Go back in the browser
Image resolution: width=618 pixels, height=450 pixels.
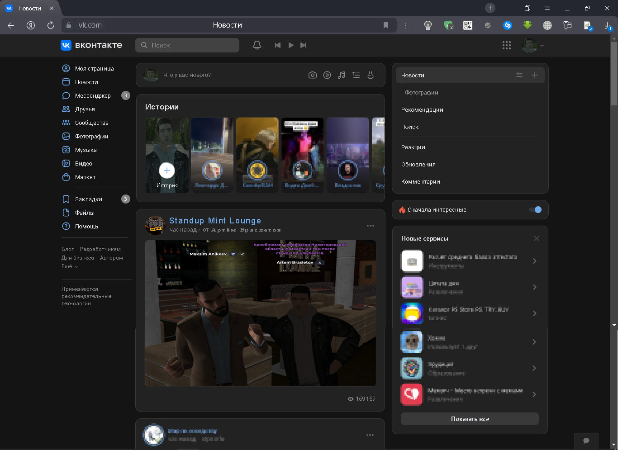(x=11, y=25)
